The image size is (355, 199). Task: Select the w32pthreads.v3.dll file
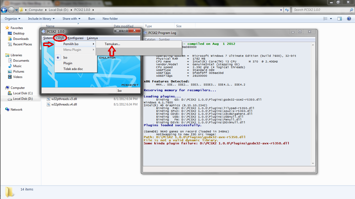(64, 99)
